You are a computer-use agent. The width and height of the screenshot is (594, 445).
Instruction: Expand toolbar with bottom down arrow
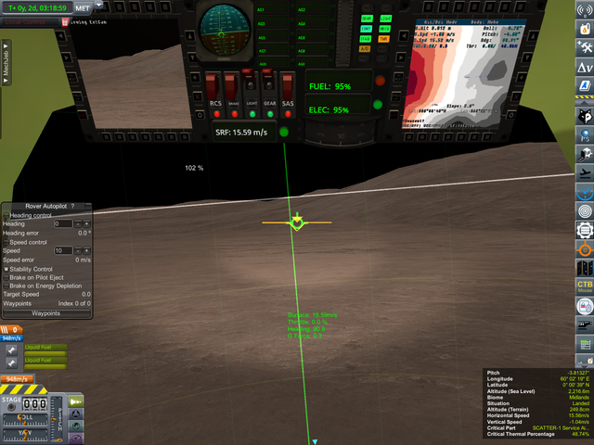point(585,366)
